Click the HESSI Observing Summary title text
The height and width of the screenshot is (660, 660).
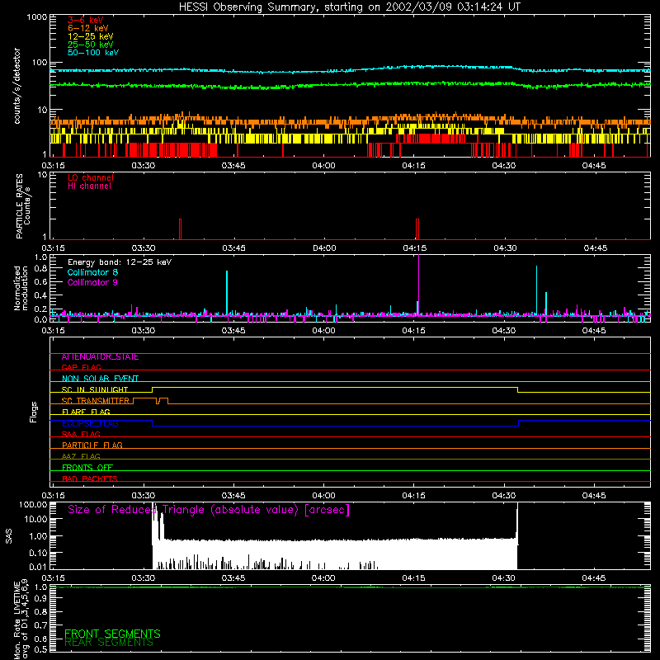pyautogui.click(x=350, y=7)
